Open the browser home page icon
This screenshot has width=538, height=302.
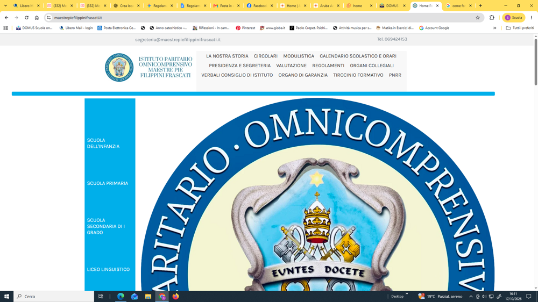[37, 18]
